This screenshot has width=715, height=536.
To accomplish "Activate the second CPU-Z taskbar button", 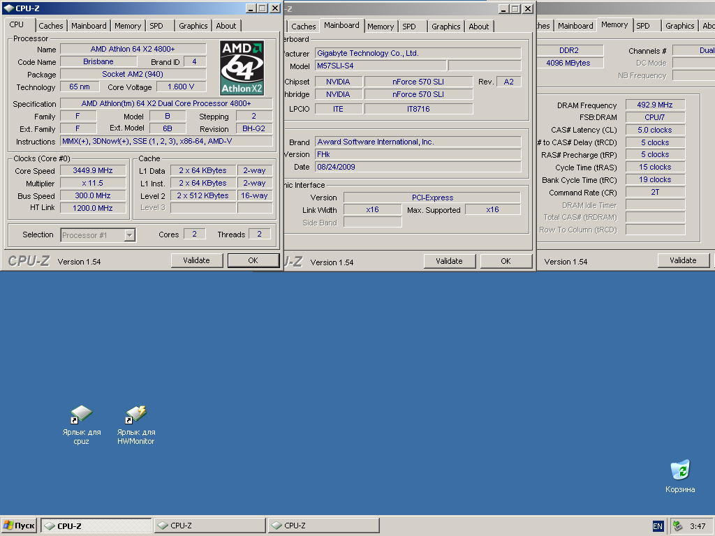I will pyautogui.click(x=209, y=526).
